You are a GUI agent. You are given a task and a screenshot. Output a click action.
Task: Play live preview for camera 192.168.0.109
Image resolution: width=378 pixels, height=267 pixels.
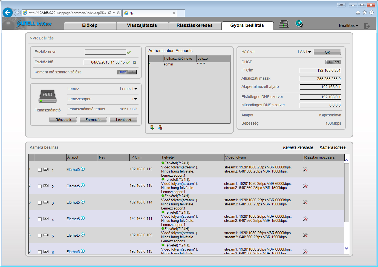(x=83, y=235)
